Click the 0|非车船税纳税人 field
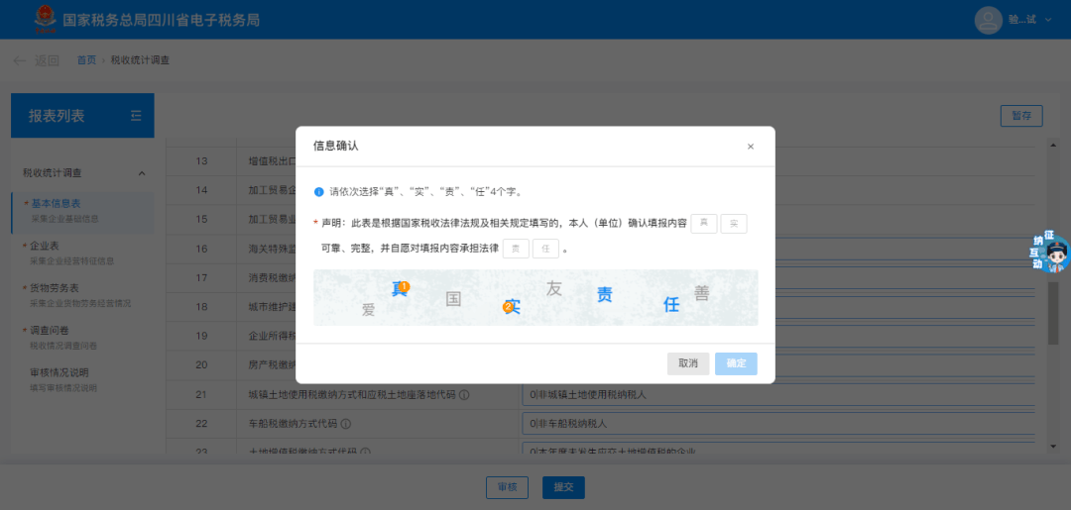Viewport: 1071px width, 510px height. pyautogui.click(x=778, y=424)
